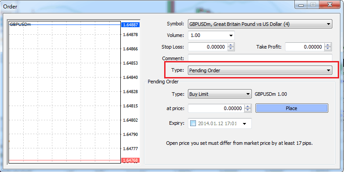344x172 pixels.
Task: Open the Expiry date picker arrow
Action: point(244,124)
